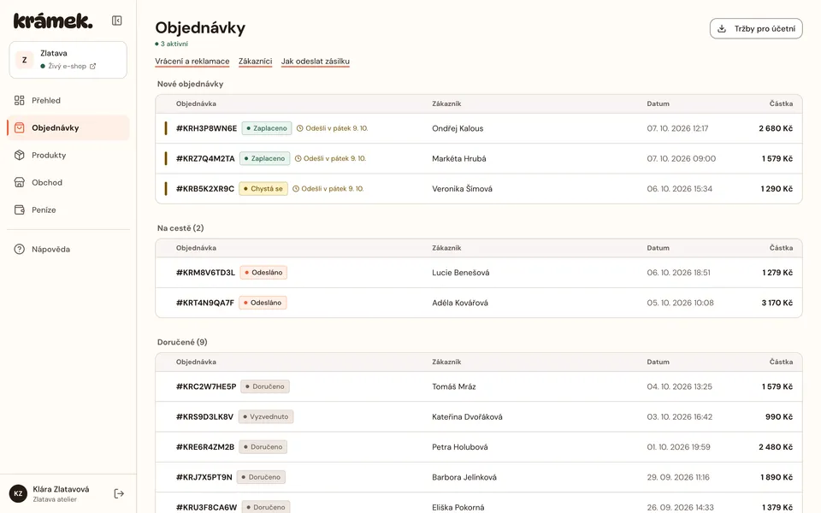Select customer Adéla Kovářová
821x513 pixels.
(460, 303)
